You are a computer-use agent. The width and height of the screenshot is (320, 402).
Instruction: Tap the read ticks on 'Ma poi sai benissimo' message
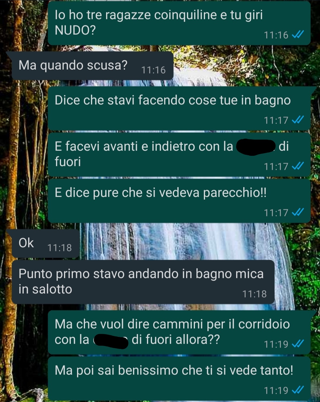pos(298,390)
